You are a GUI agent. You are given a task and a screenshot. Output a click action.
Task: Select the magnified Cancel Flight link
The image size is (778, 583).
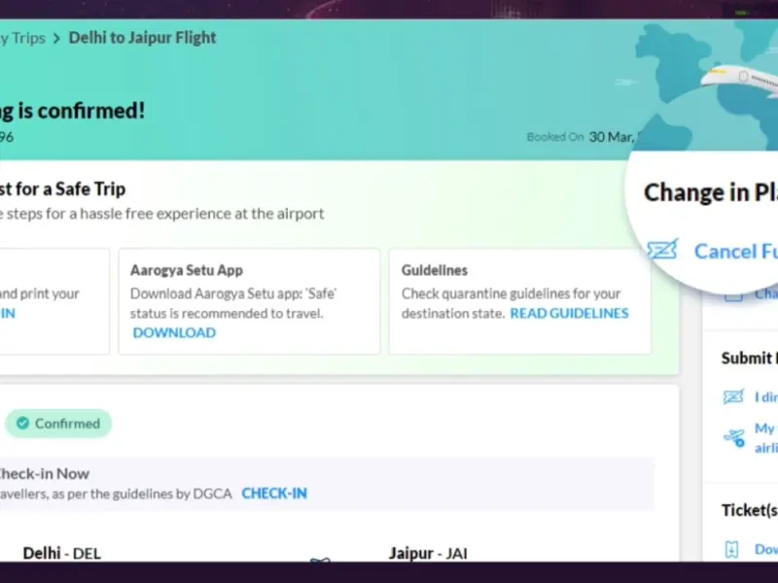735,251
